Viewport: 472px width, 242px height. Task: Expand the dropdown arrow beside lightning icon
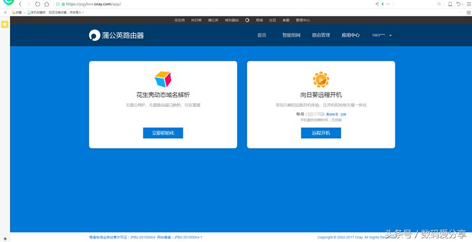tap(388, 4)
